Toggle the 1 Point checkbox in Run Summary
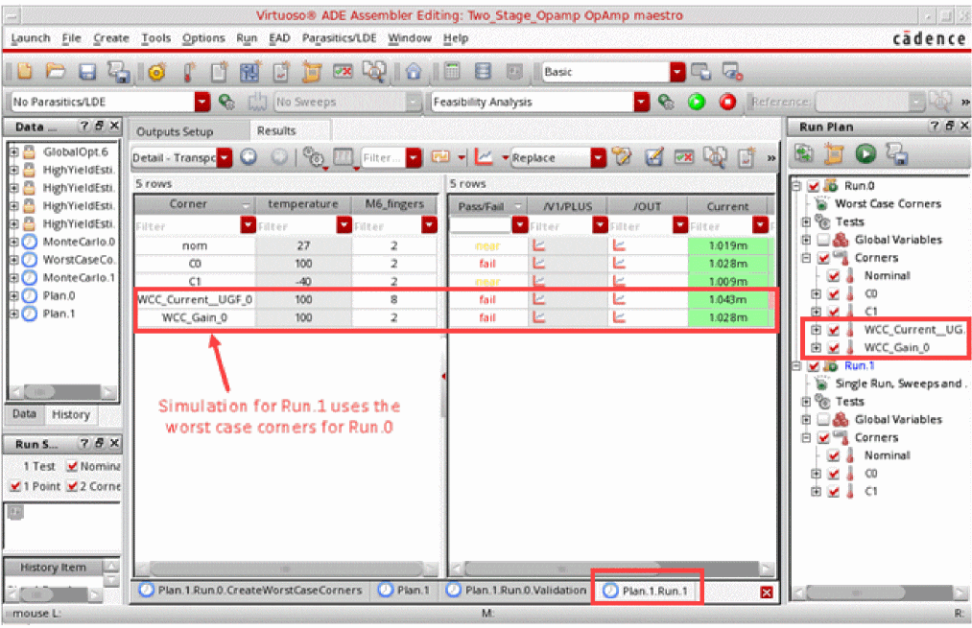972x628 pixels. 14,486
